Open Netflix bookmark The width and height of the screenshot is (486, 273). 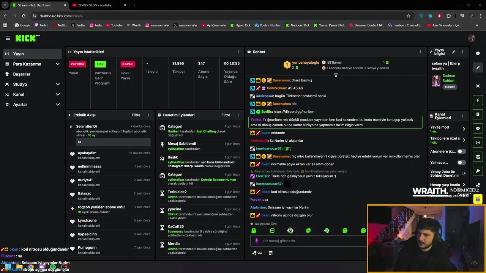coord(60,25)
